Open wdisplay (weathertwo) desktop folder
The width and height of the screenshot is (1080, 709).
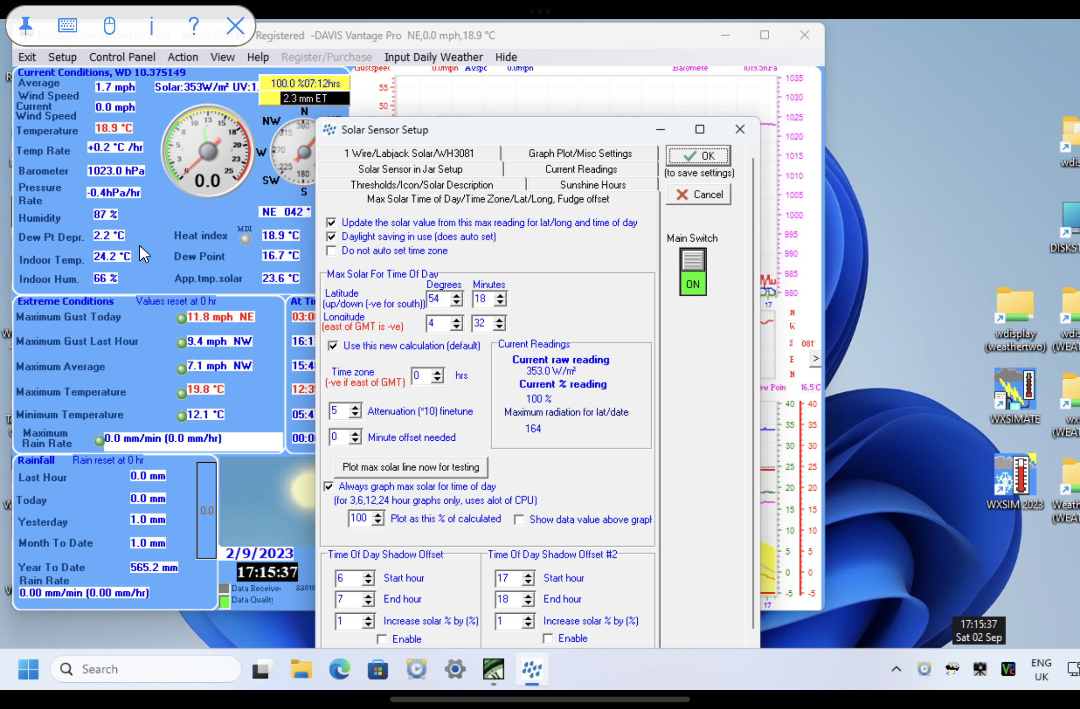[1015, 319]
